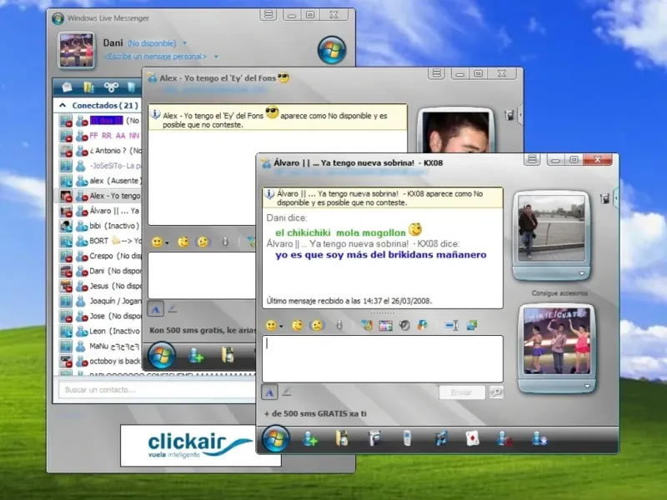Open clickair advertisement banner
Image resolution: width=667 pixels, height=500 pixels.
point(200,445)
